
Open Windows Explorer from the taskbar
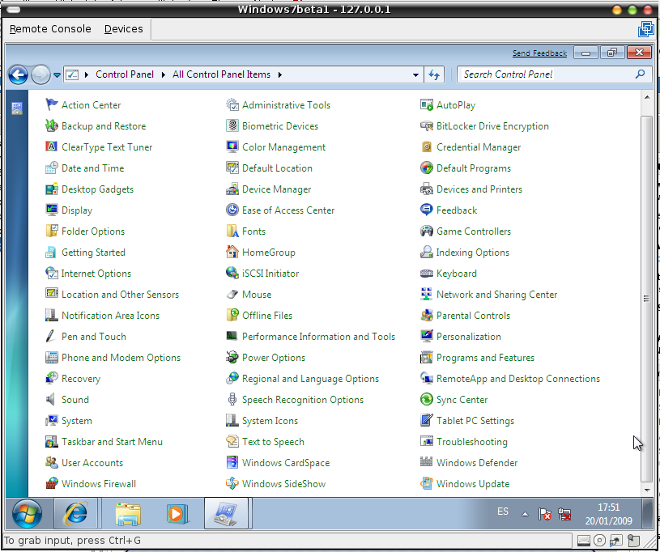tap(128, 513)
